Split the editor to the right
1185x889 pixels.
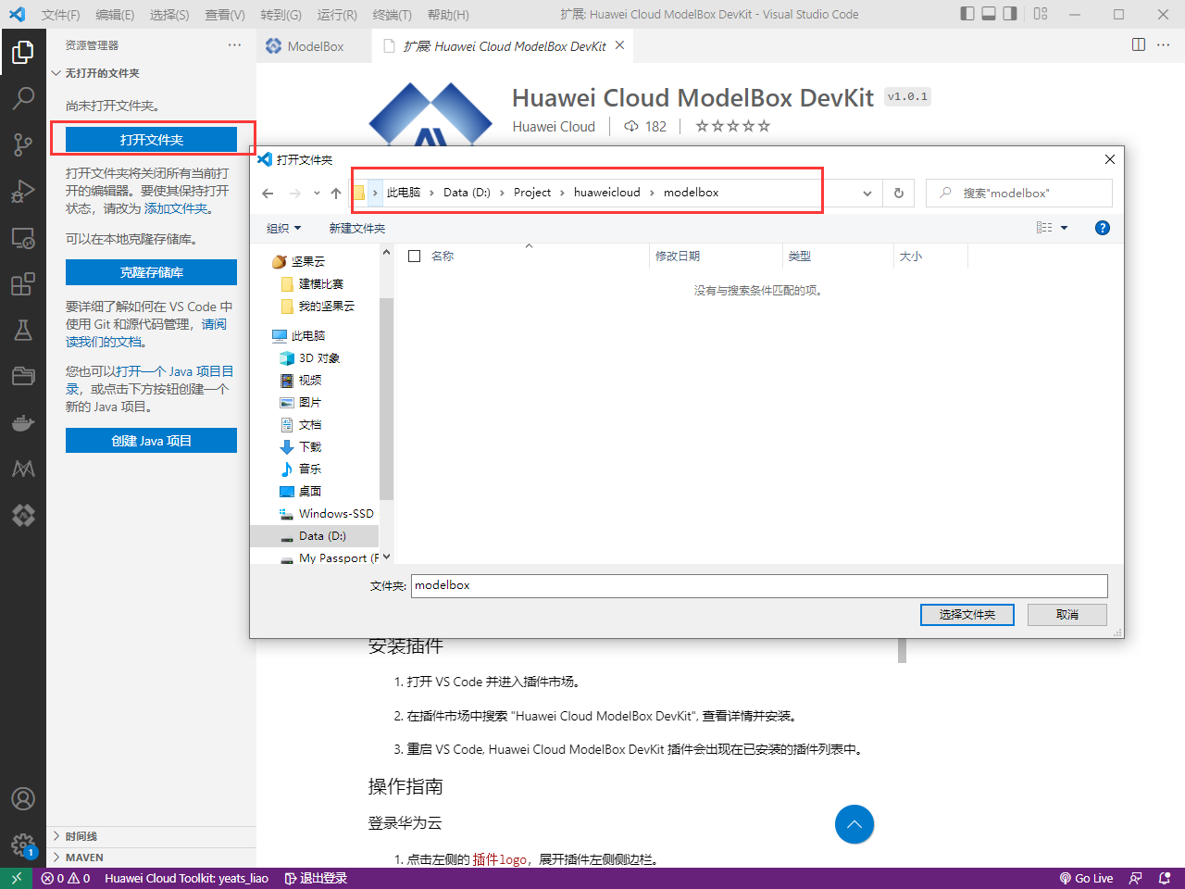1139,45
